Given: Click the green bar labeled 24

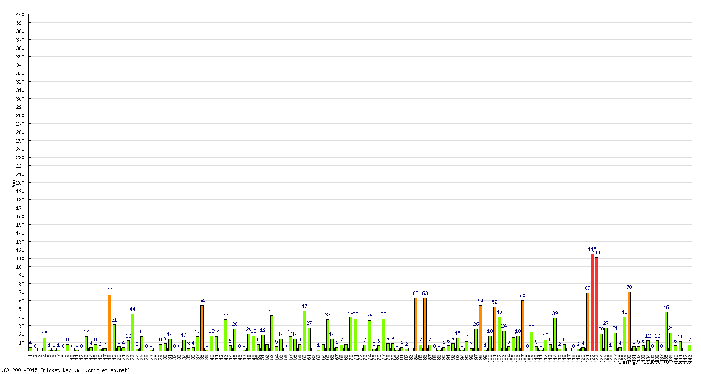Looking at the screenshot, I should point(504,340).
